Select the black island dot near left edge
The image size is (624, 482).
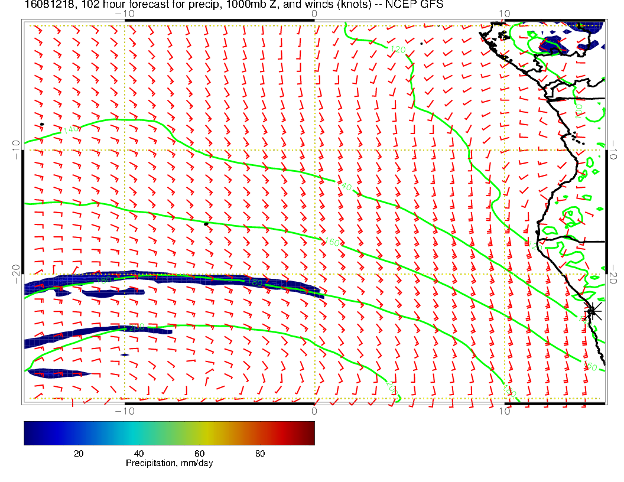42,124
